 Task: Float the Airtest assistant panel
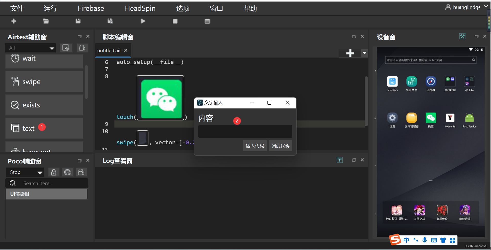tap(79, 36)
